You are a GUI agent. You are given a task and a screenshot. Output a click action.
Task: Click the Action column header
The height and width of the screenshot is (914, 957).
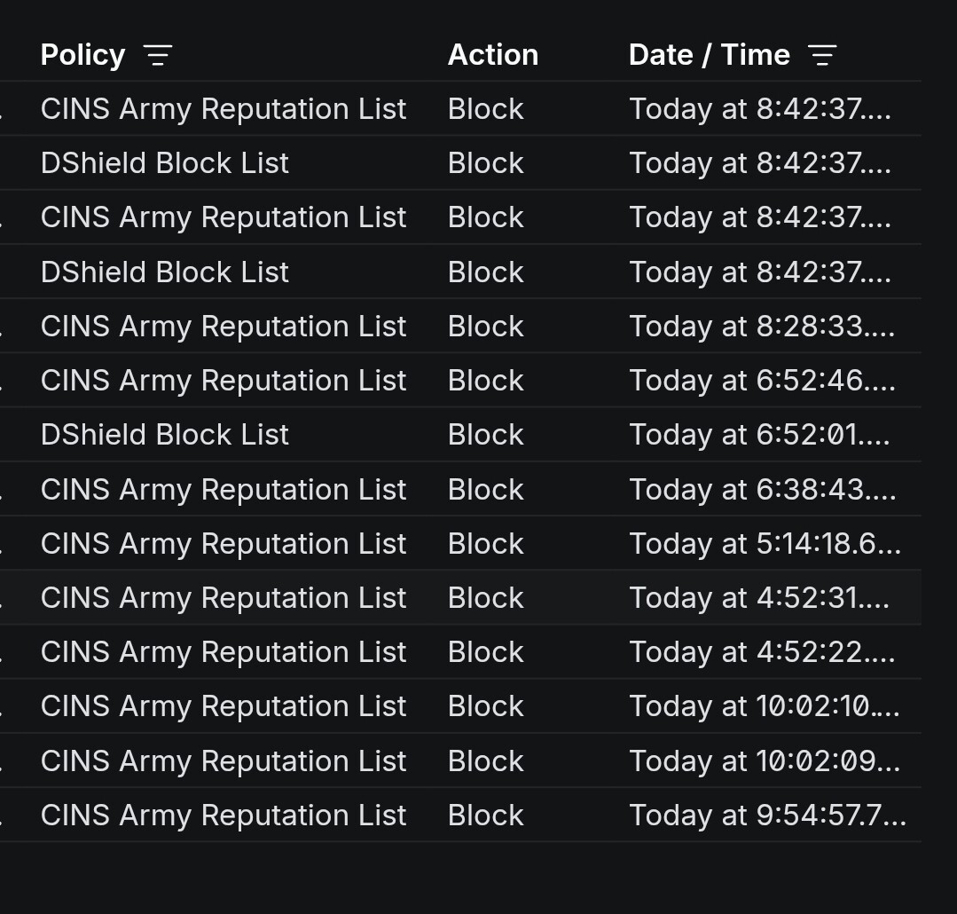point(492,55)
